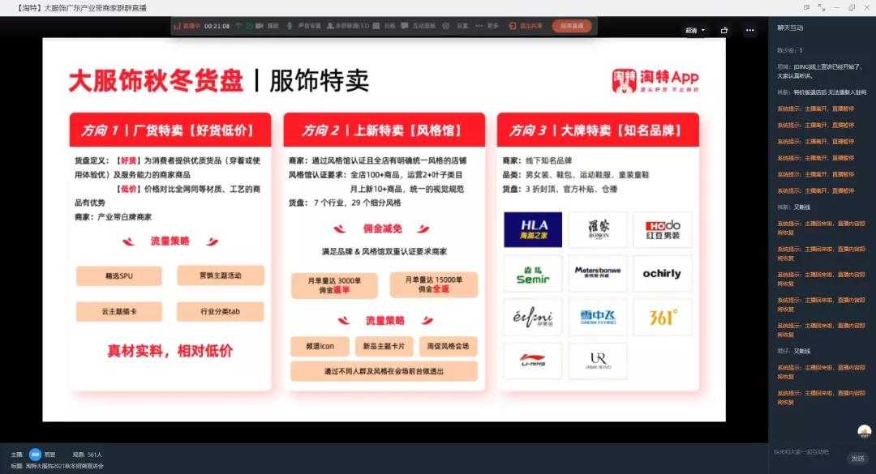Screen dimensions: 876x474
Task: Click the host avatar next to 主播
Action: (35, 455)
